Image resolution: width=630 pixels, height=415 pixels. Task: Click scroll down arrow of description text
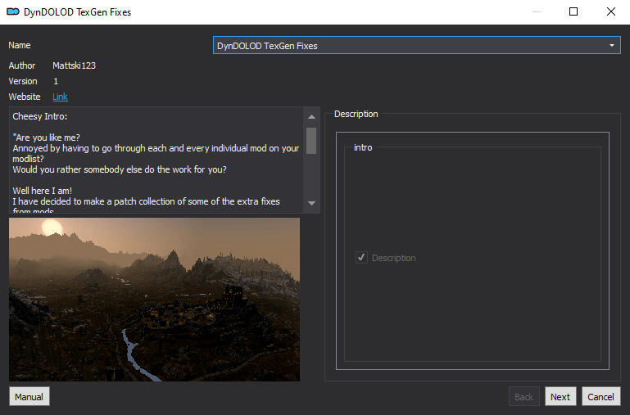pyautogui.click(x=311, y=203)
